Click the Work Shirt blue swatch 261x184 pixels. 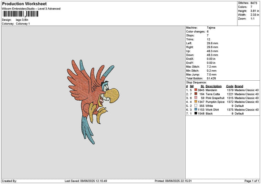(196, 109)
